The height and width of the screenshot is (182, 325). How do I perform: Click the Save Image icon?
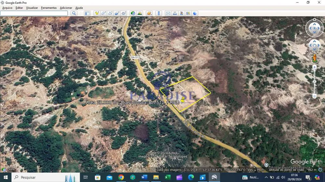181,13
